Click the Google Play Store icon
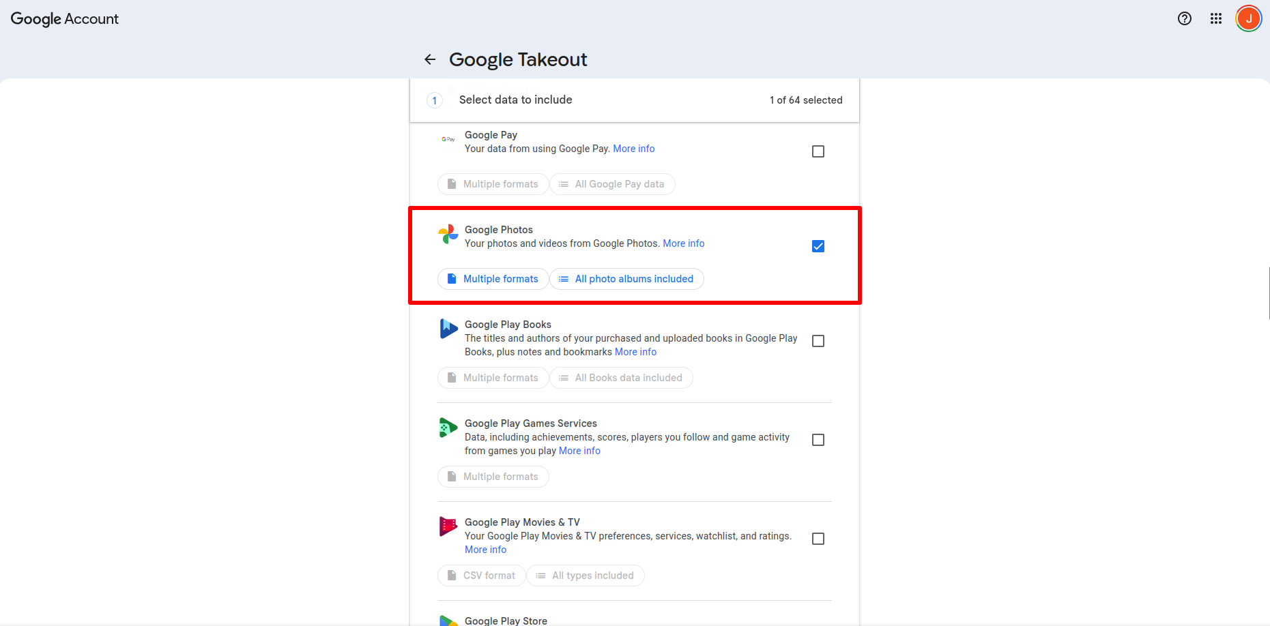The image size is (1270, 626). pyautogui.click(x=448, y=620)
